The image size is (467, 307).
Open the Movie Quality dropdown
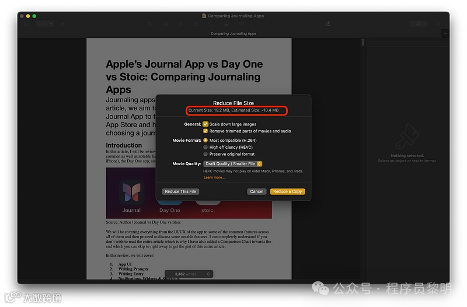tap(232, 164)
